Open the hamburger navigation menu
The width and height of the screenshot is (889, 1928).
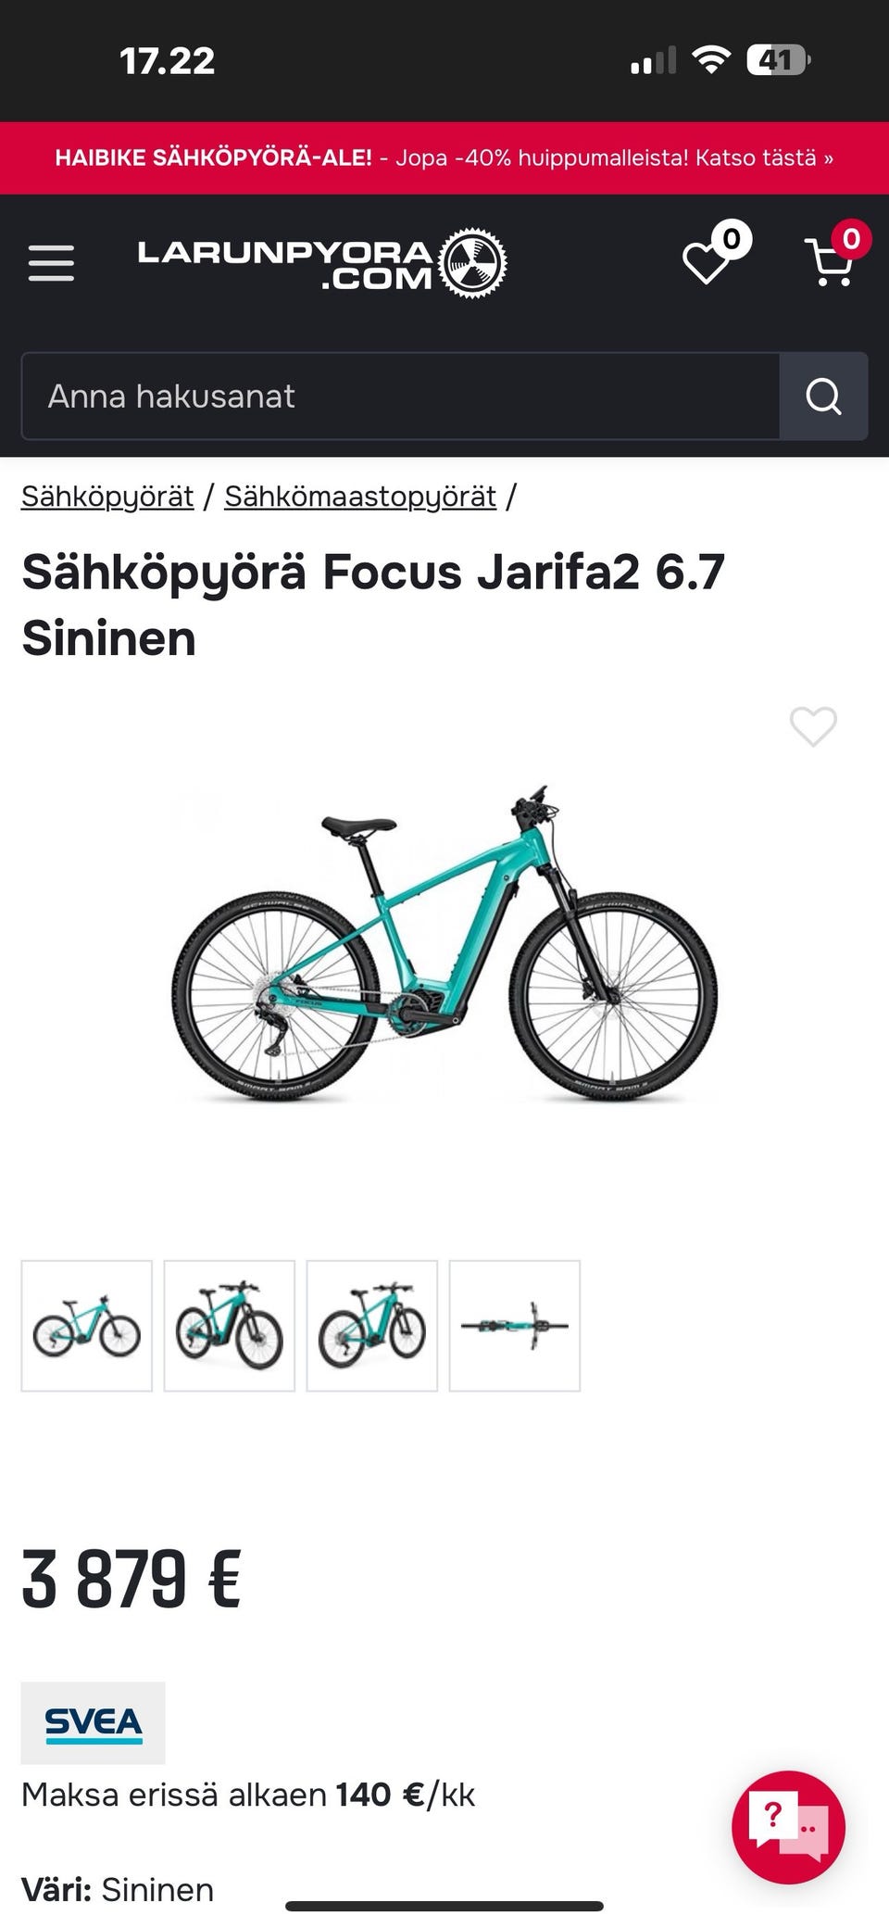coord(51,263)
